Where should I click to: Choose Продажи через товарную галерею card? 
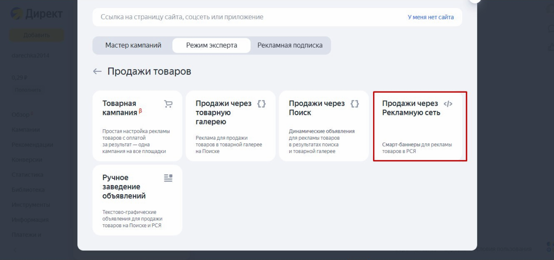[231, 126]
